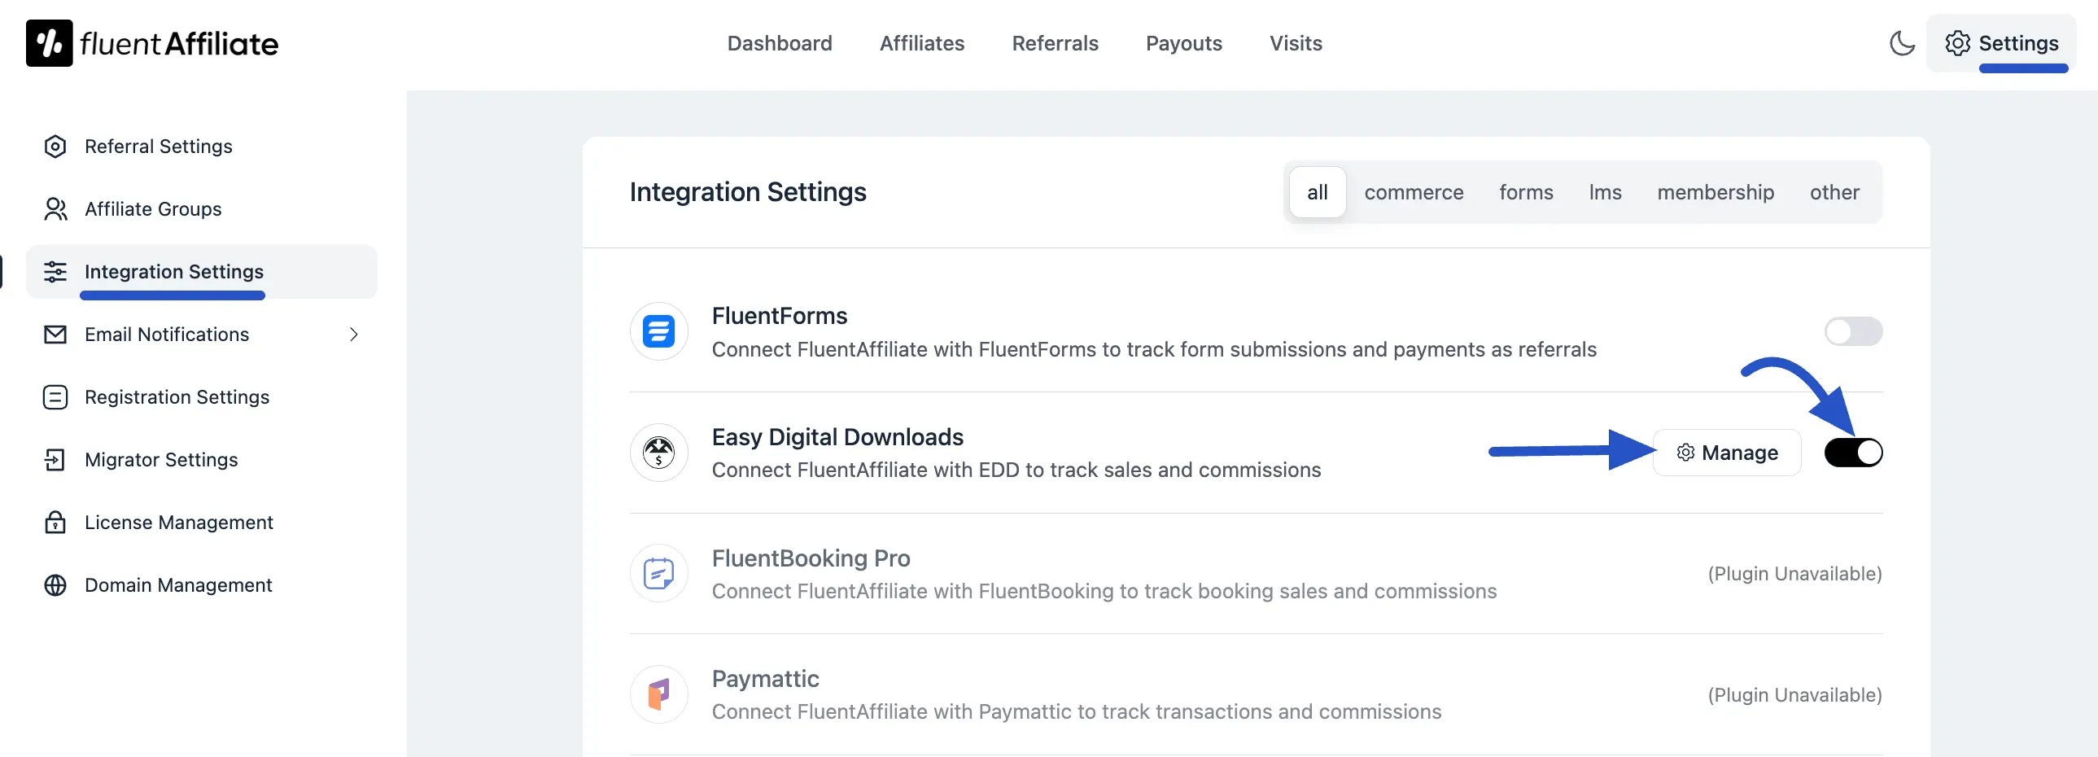
Task: Click the FluentForms integration icon
Action: click(658, 331)
